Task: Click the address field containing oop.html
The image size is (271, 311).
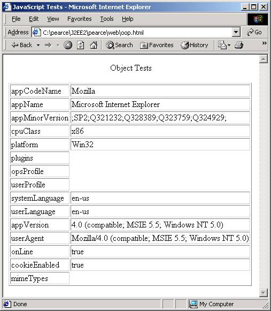Action: (137, 33)
